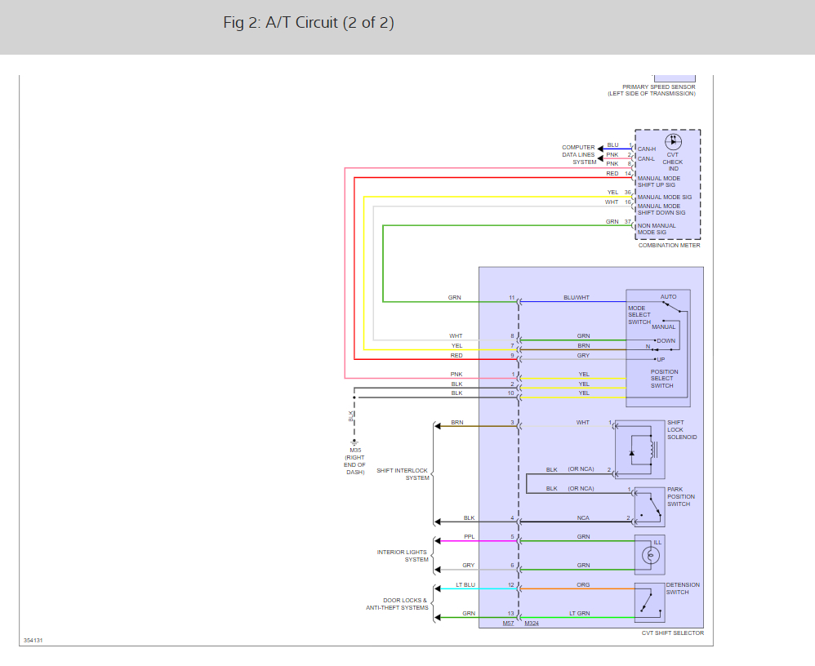Click the 'DETENSION SWITCH' label
Viewport: 815px width, 666px height.
[683, 588]
